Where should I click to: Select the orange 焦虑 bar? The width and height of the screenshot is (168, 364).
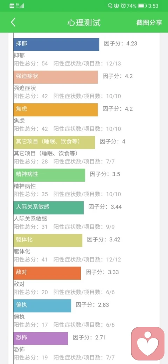pyautogui.click(x=56, y=110)
